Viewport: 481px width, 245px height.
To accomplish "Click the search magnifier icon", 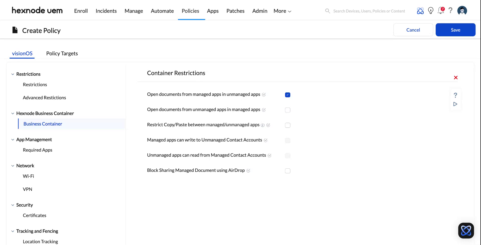I will pyautogui.click(x=327, y=11).
